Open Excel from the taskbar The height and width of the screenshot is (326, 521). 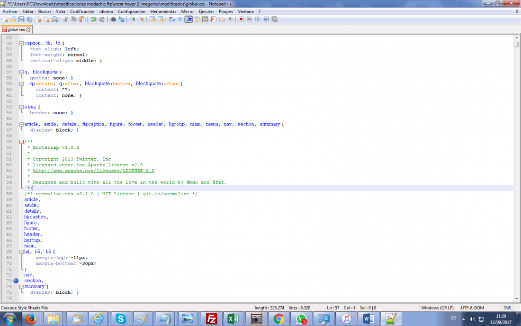pos(233,319)
